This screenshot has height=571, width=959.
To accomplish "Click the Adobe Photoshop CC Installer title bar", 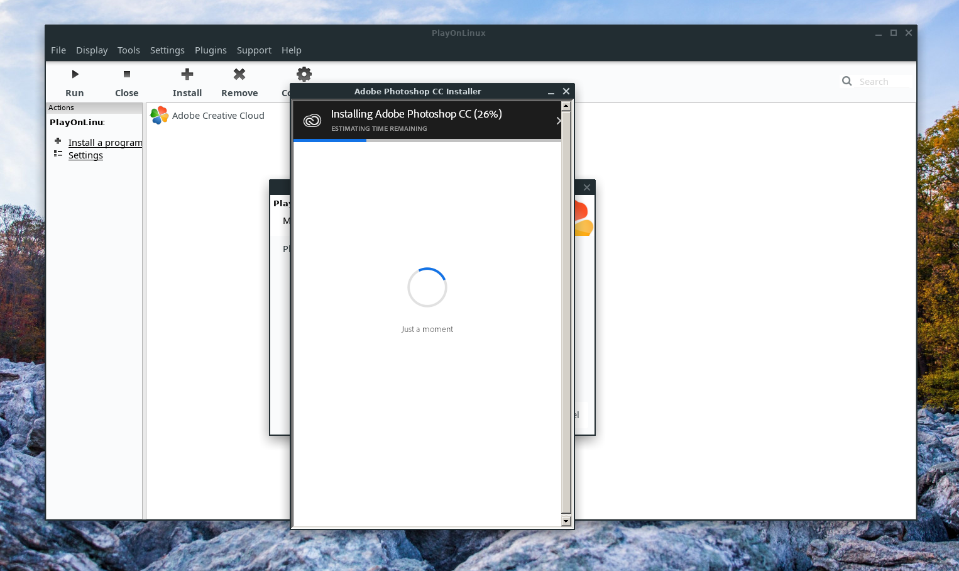I will tap(417, 92).
